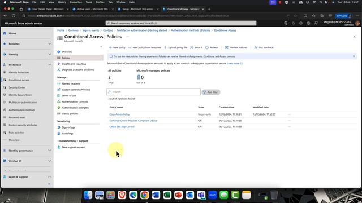Click the Creation date column header
362x203 pixels.
(x=226, y=107)
